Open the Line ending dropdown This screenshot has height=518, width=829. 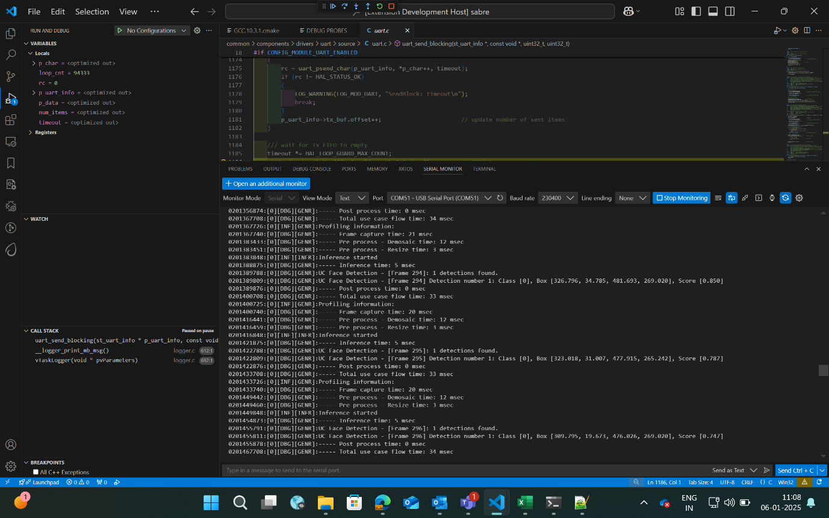[632, 197]
